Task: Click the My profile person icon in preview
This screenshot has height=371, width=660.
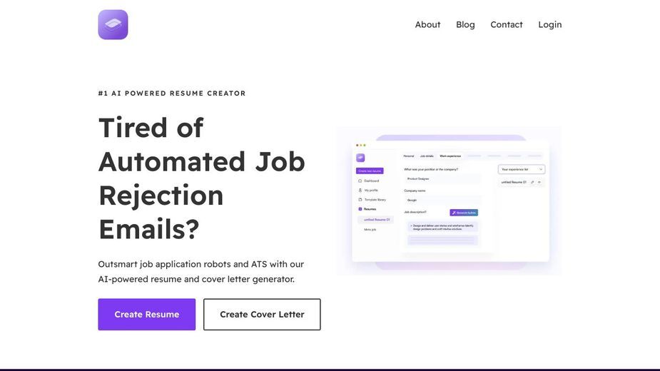Action: (x=360, y=190)
